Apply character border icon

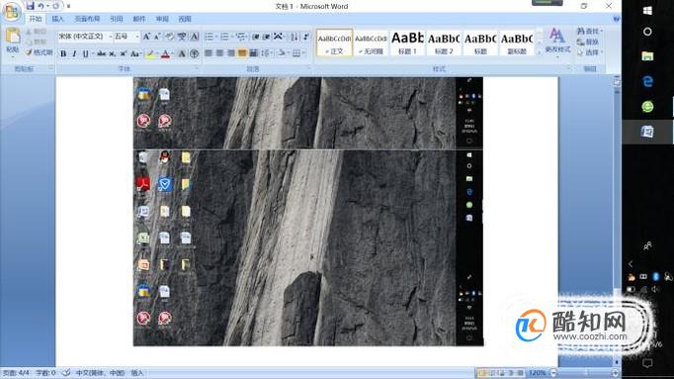point(195,37)
